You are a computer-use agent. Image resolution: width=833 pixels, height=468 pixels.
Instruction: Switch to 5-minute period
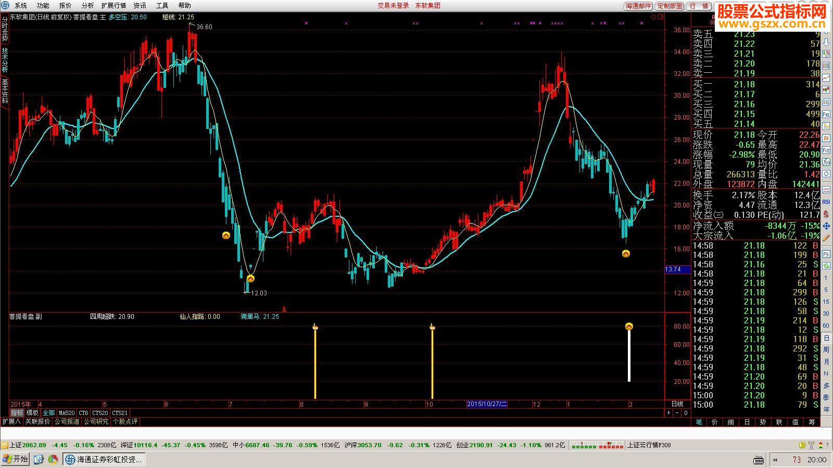pyautogui.click(x=826, y=290)
